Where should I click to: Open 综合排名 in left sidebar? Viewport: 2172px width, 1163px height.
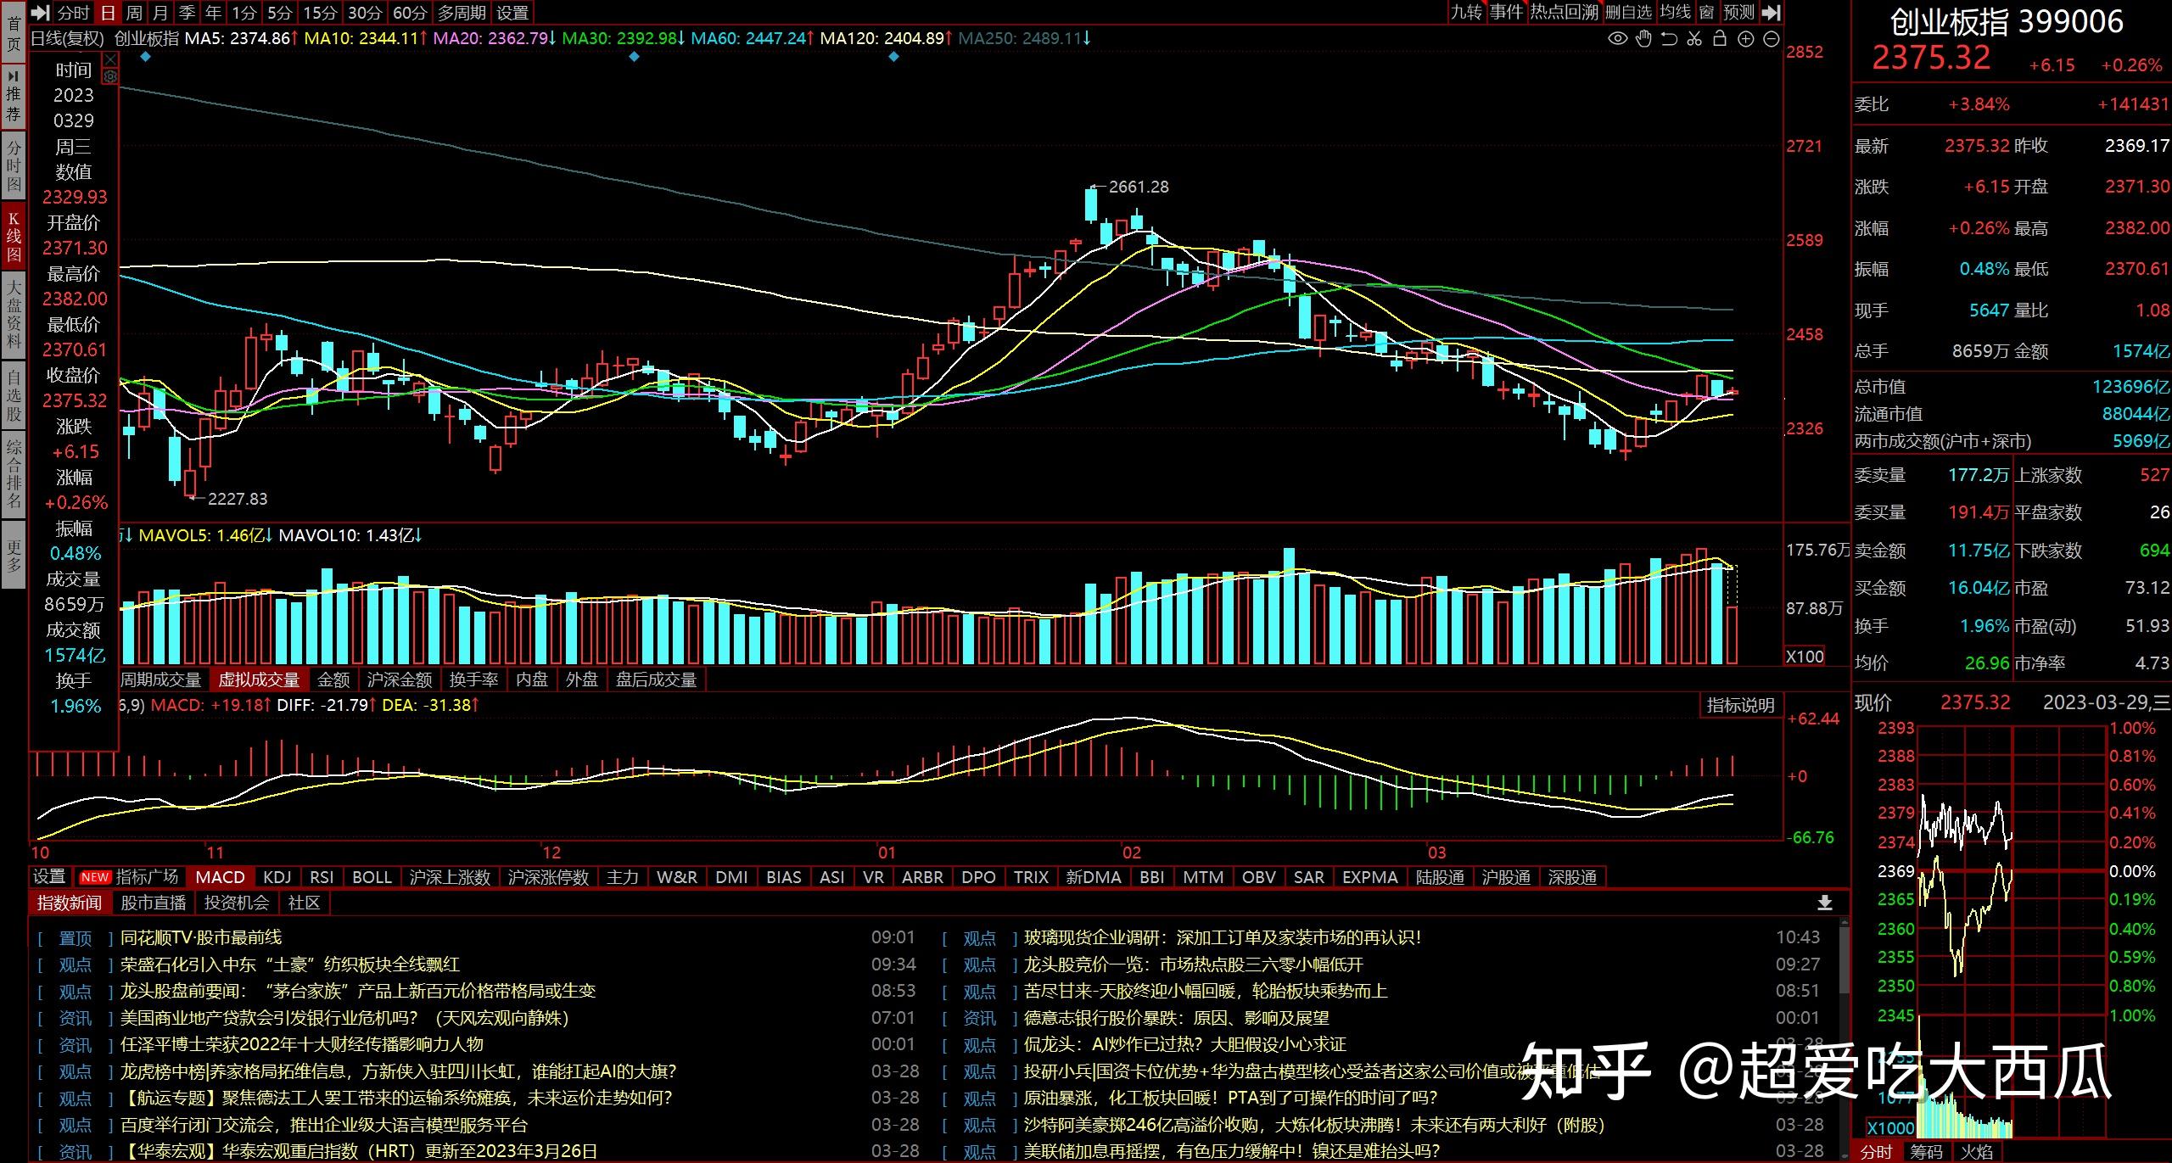coord(14,474)
